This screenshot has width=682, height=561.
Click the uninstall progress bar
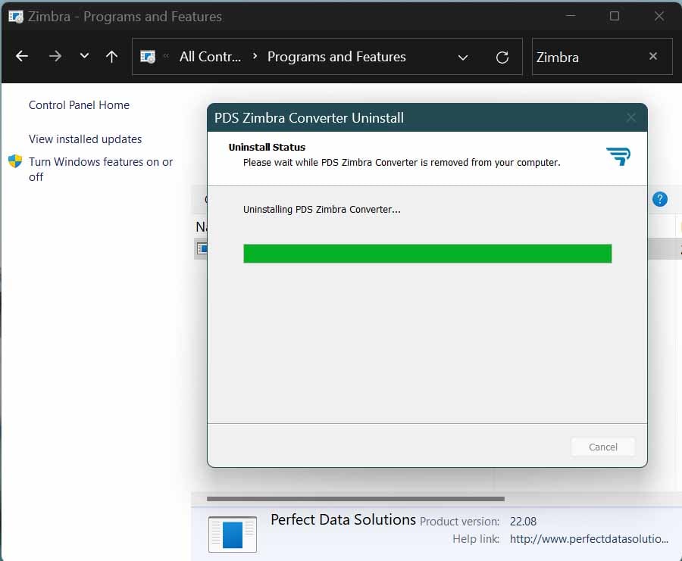point(427,254)
